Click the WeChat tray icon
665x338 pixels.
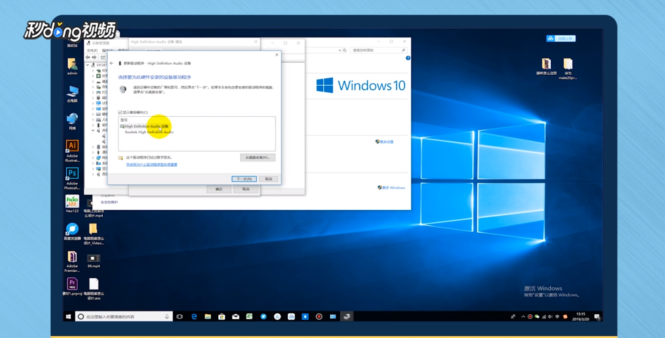537,317
